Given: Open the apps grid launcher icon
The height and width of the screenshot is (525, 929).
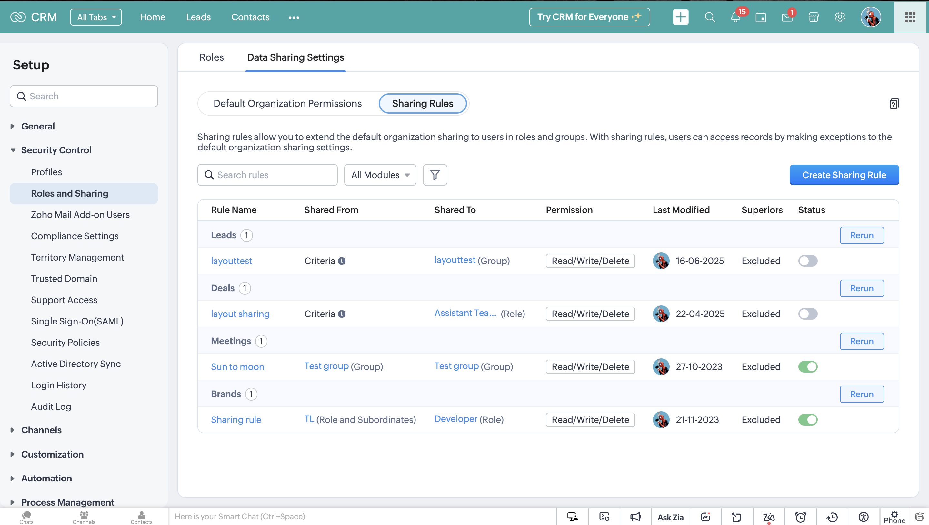Looking at the screenshot, I should click(x=910, y=17).
